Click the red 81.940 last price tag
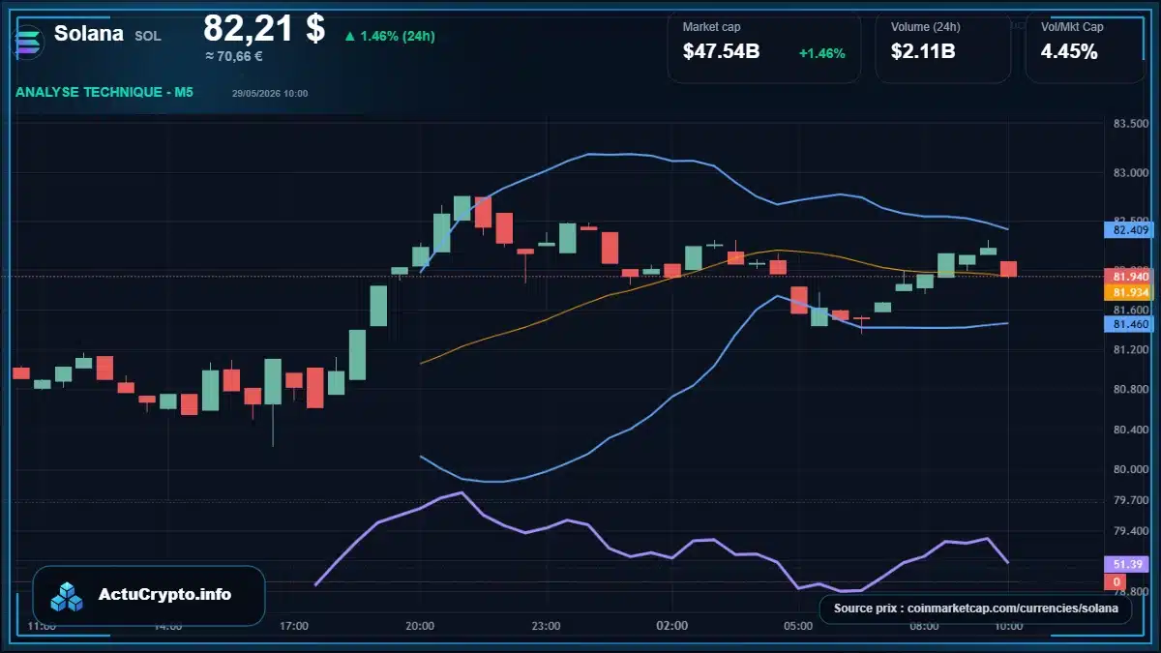Screen dimensions: 1161x653 (1131, 277)
